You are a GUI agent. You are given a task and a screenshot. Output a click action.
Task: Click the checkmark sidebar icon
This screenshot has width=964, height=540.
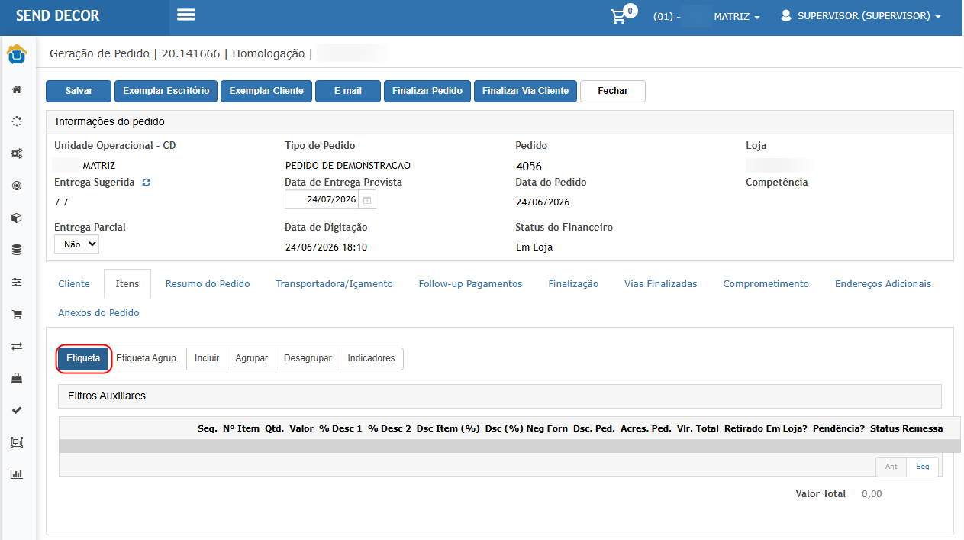pos(17,410)
